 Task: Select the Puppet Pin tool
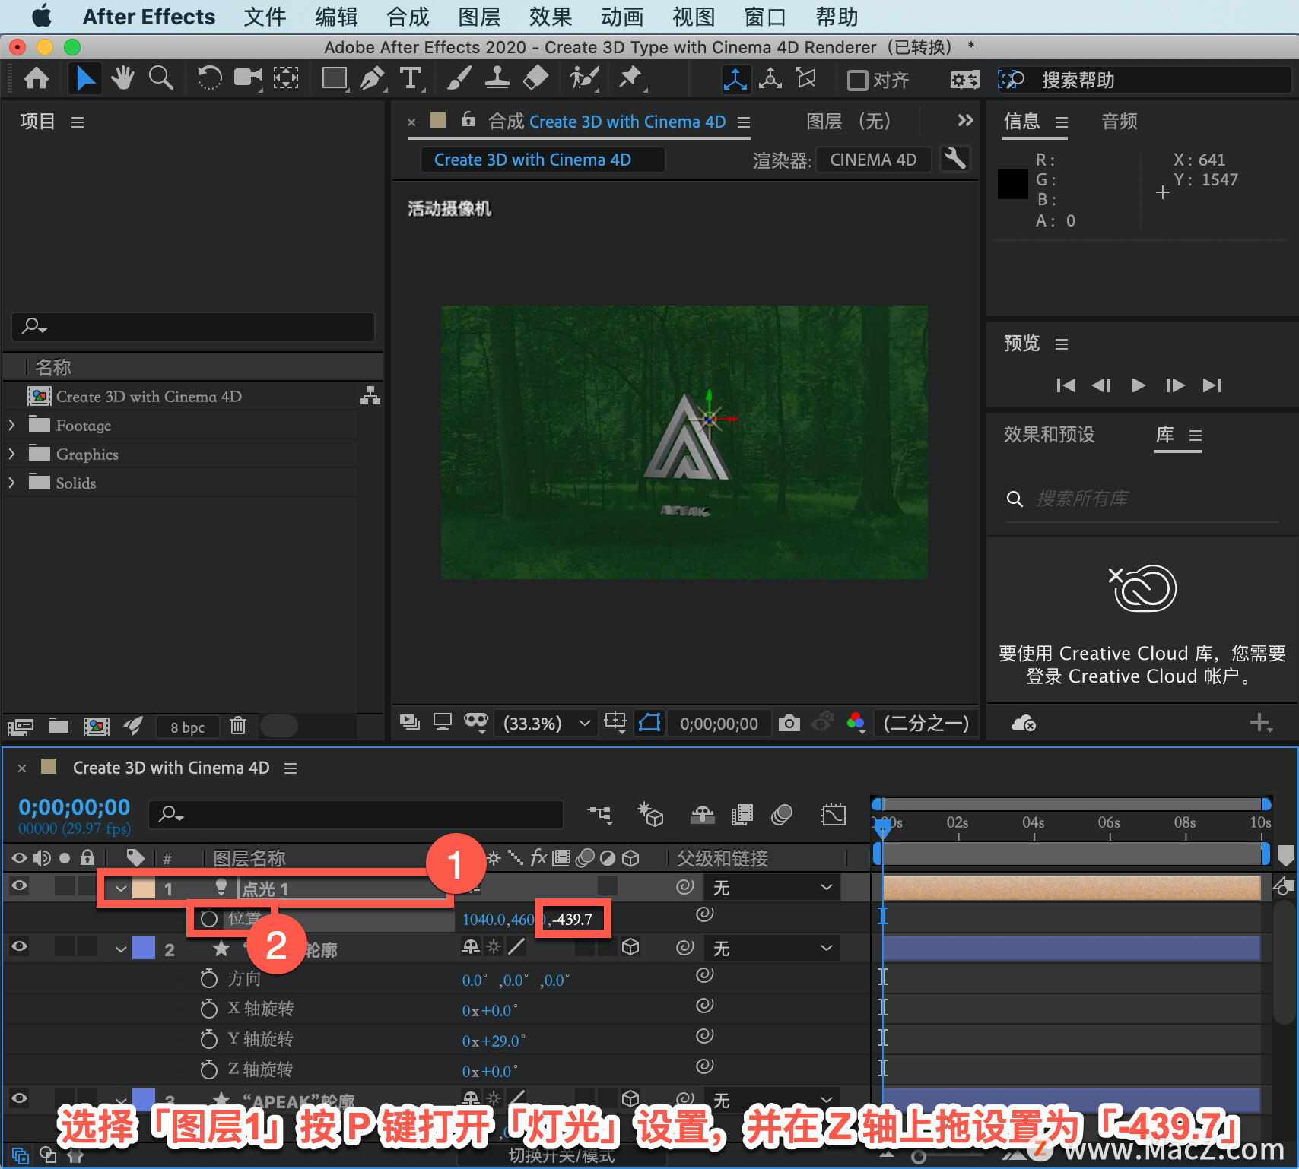[x=630, y=79]
